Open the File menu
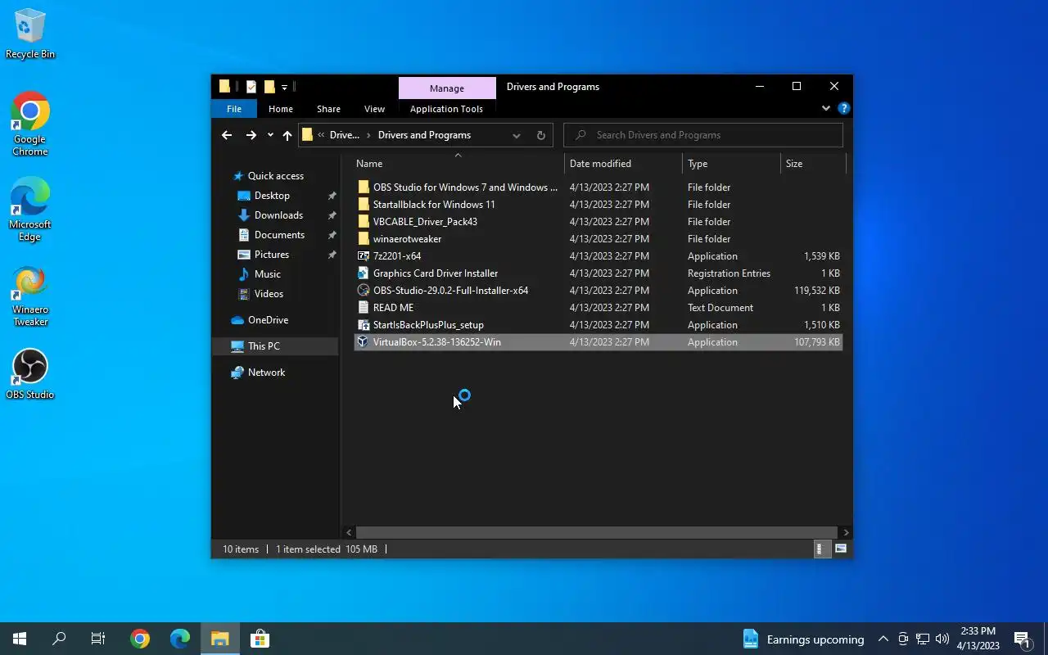 [234, 109]
